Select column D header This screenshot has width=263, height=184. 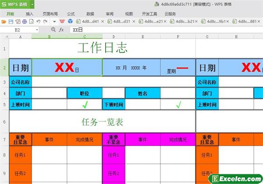(x=114, y=36)
